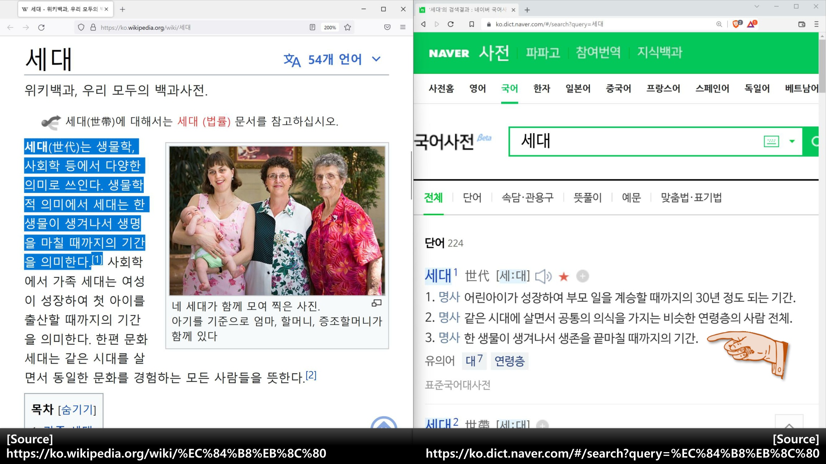Open the input method dropdown arrow in search box
This screenshot has width=826, height=464.
pos(792,141)
